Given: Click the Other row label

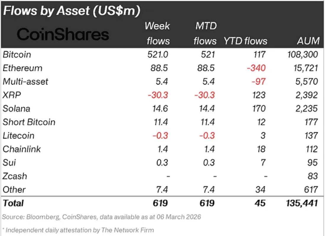Looking at the screenshot, I should [14, 190].
